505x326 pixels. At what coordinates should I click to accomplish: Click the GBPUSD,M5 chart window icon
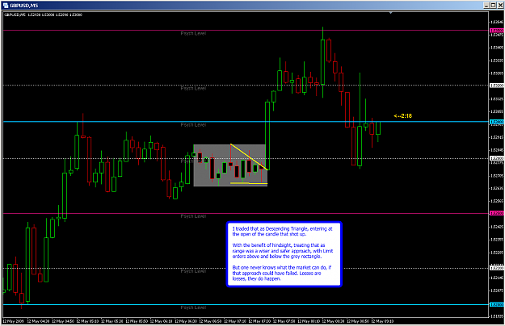click(x=6, y=5)
